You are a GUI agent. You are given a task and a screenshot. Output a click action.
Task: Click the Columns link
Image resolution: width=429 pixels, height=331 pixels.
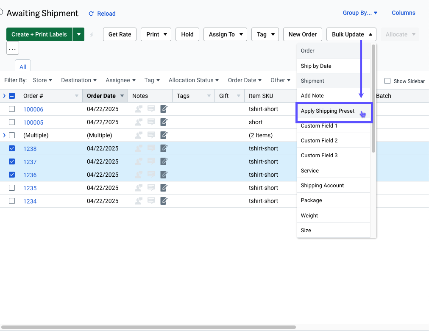point(403,13)
